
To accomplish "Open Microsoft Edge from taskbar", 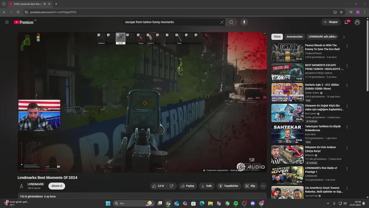I will [202, 203].
